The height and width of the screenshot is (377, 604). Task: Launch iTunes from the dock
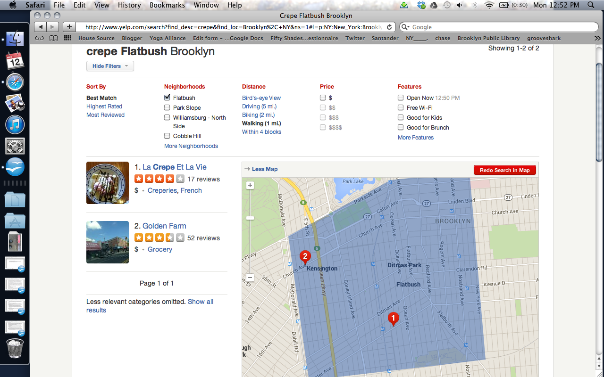pyautogui.click(x=15, y=124)
